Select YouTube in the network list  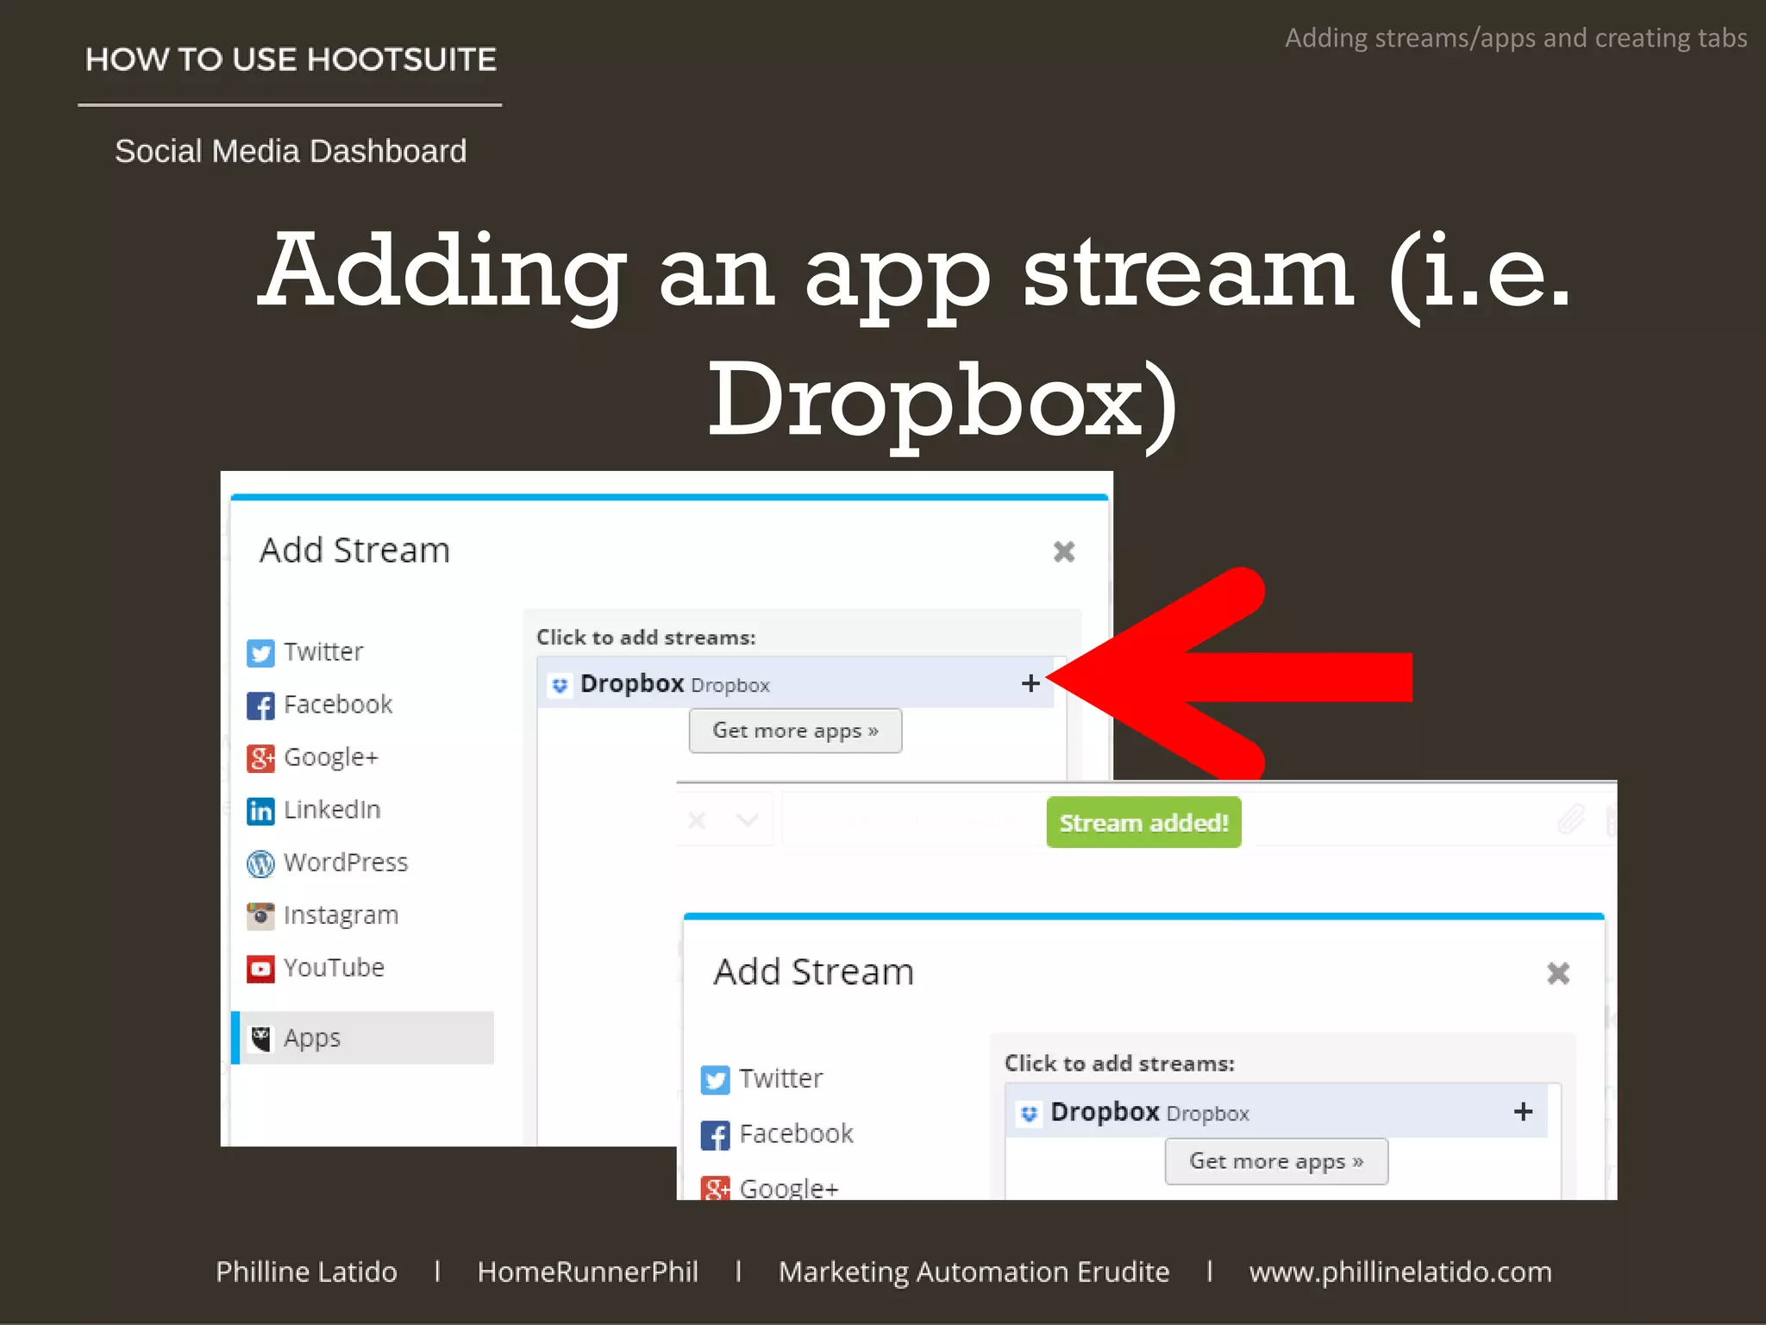tap(334, 967)
